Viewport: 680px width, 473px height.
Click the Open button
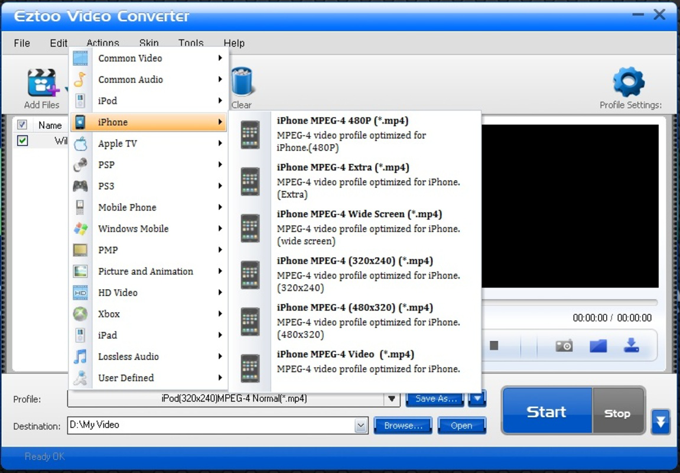tap(461, 426)
